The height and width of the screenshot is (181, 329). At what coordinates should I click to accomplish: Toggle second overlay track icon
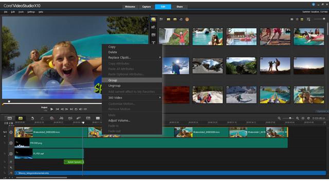(x=11, y=154)
